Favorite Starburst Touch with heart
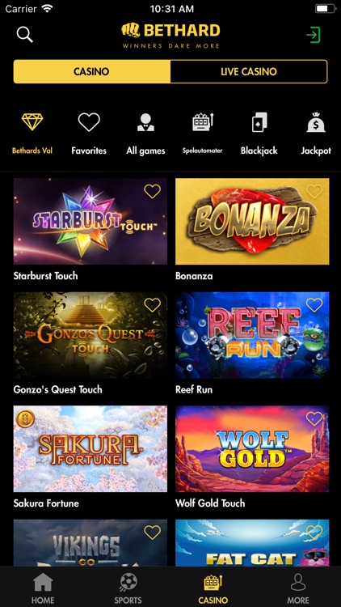 coord(153,191)
